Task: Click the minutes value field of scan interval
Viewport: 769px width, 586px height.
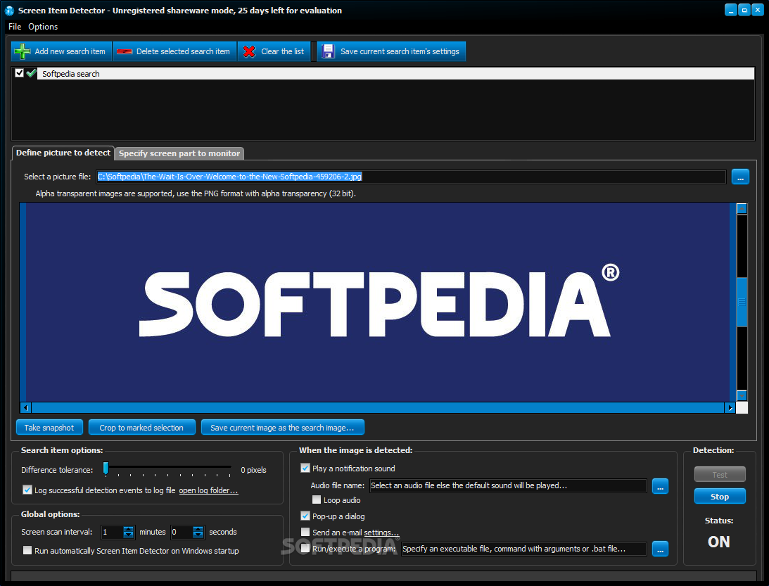Action: [x=113, y=532]
